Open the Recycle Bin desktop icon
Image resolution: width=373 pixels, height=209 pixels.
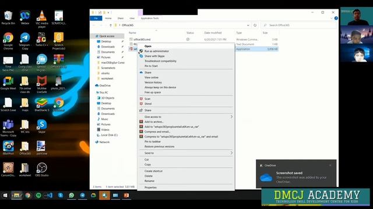tap(8, 18)
